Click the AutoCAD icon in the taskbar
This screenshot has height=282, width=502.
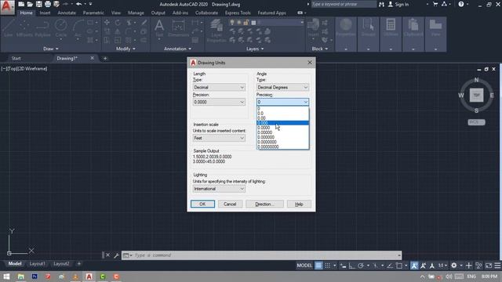tap(89, 277)
